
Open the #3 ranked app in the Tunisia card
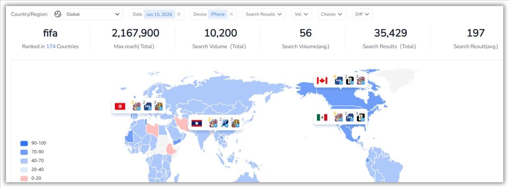[x=159, y=106]
